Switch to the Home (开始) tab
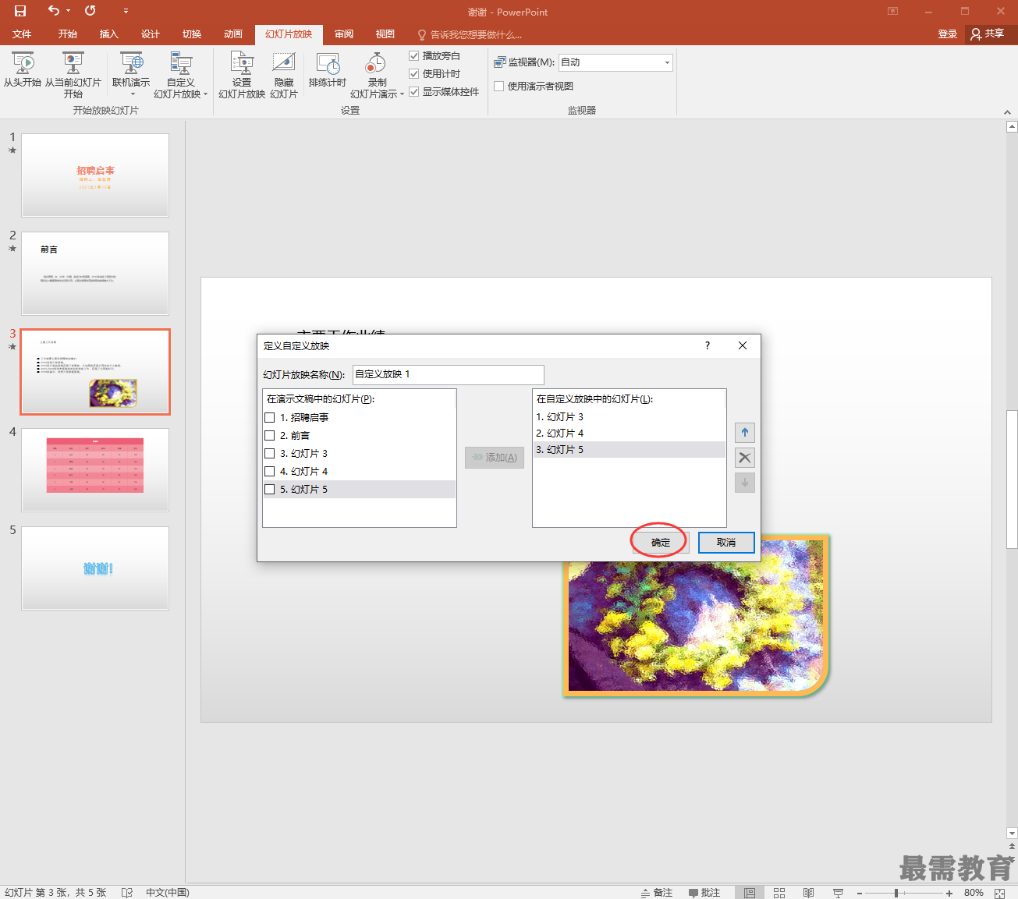This screenshot has width=1018, height=899. point(67,34)
